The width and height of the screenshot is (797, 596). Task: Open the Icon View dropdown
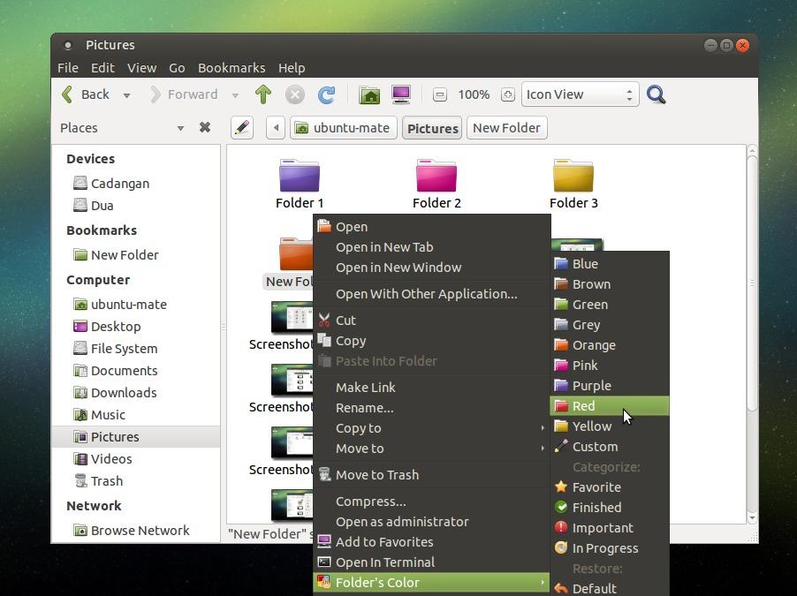(x=580, y=94)
